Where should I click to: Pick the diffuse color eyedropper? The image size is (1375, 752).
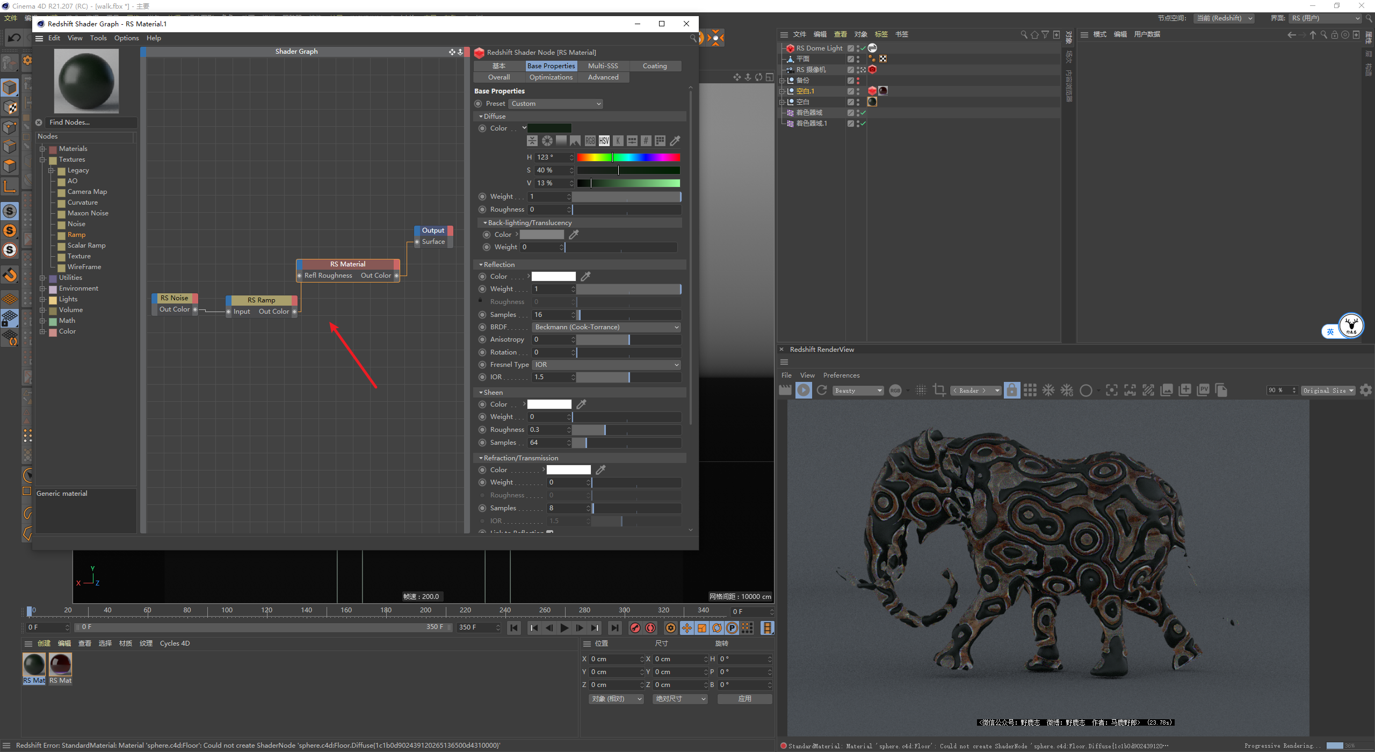pos(675,141)
